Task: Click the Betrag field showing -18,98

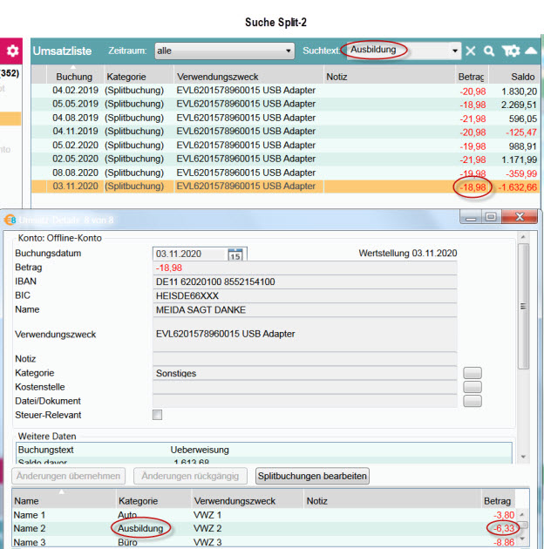Action: coord(305,268)
